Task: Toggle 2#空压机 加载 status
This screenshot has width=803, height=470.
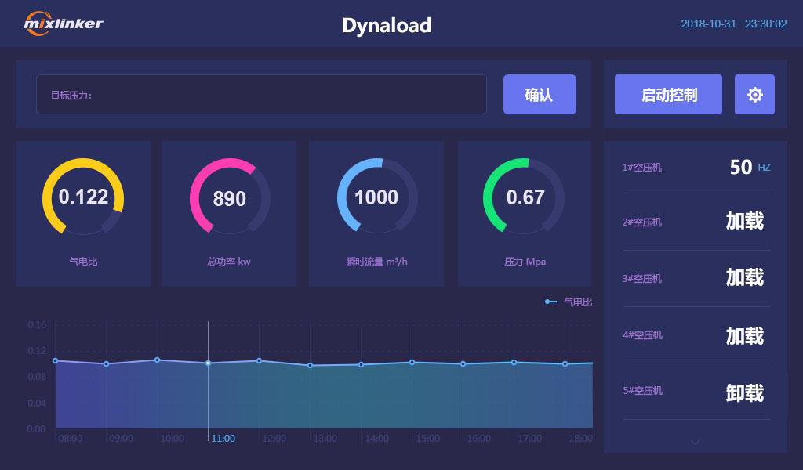Action: (744, 222)
